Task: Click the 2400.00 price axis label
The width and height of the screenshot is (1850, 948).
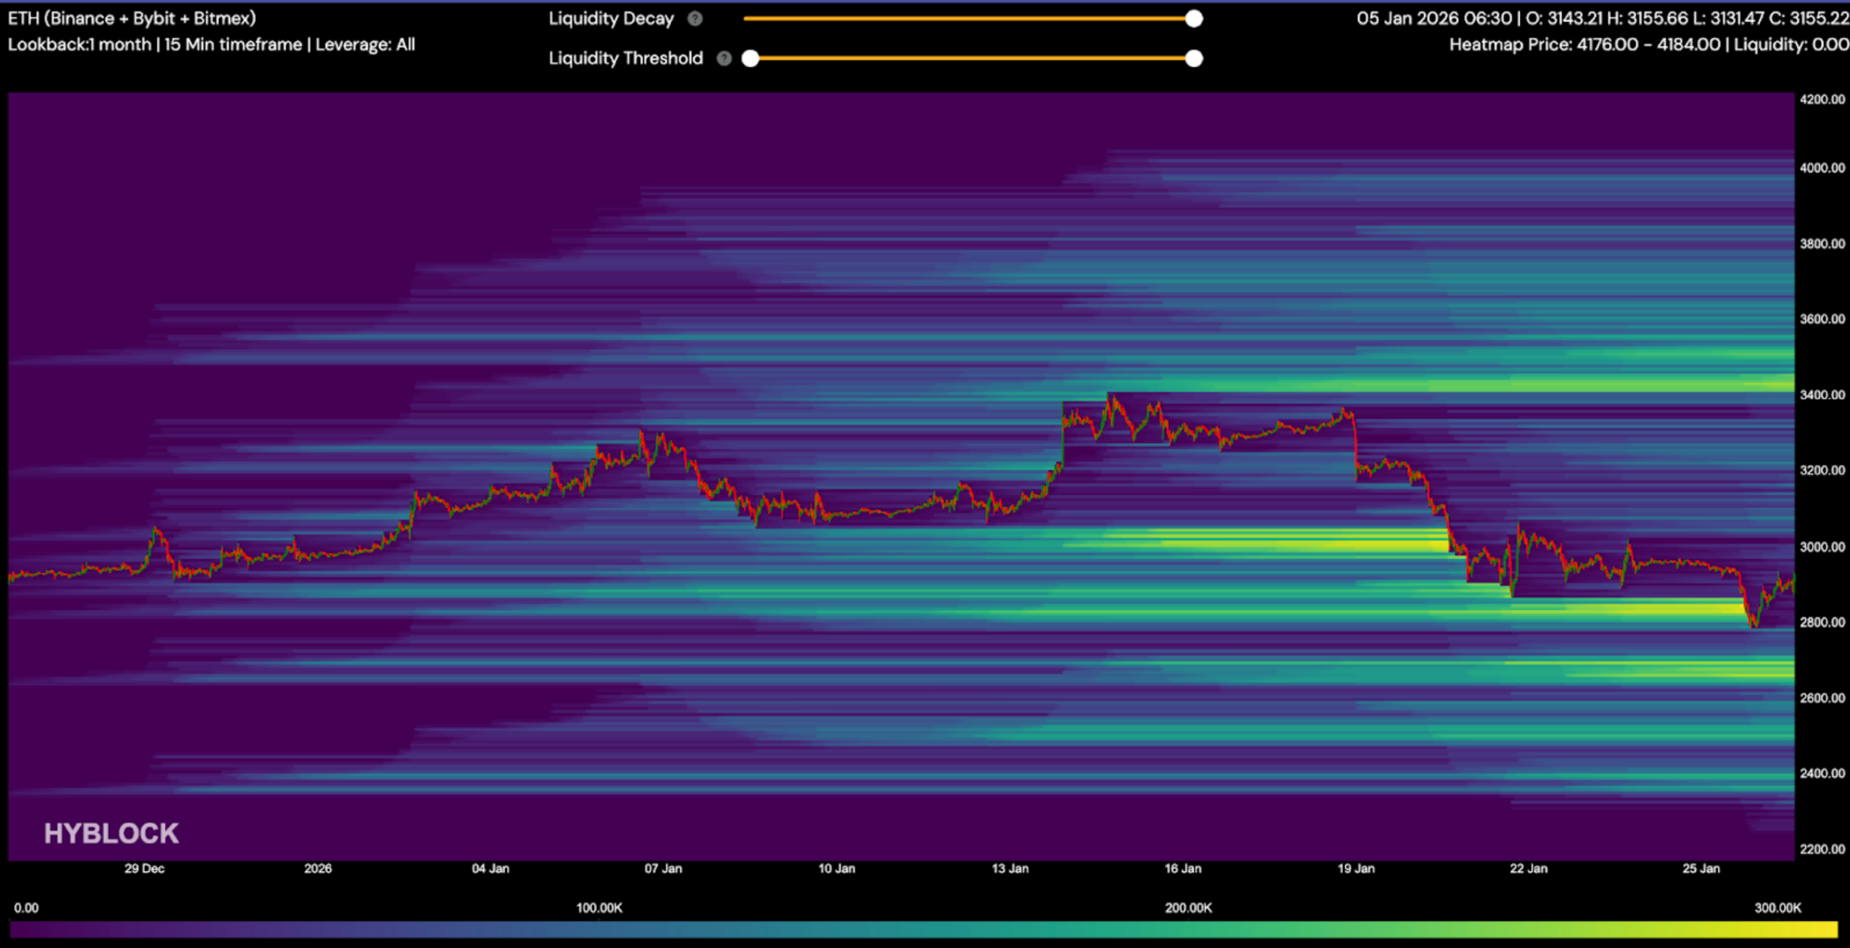Action: (x=1822, y=773)
